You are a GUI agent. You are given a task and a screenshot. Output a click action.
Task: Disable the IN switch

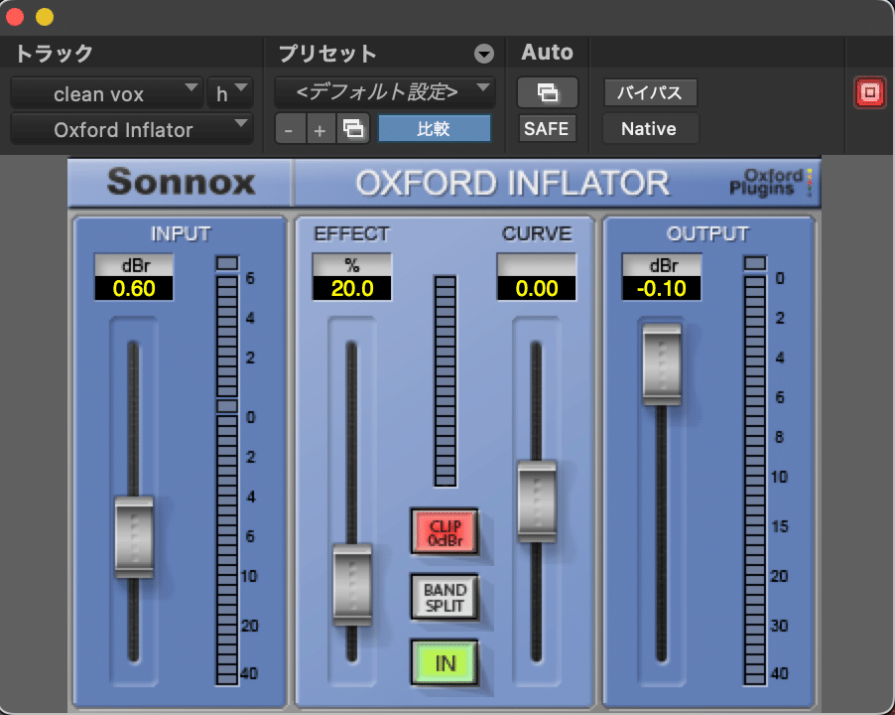[x=445, y=661]
